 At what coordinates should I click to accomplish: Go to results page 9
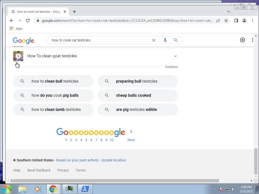coord(106,140)
